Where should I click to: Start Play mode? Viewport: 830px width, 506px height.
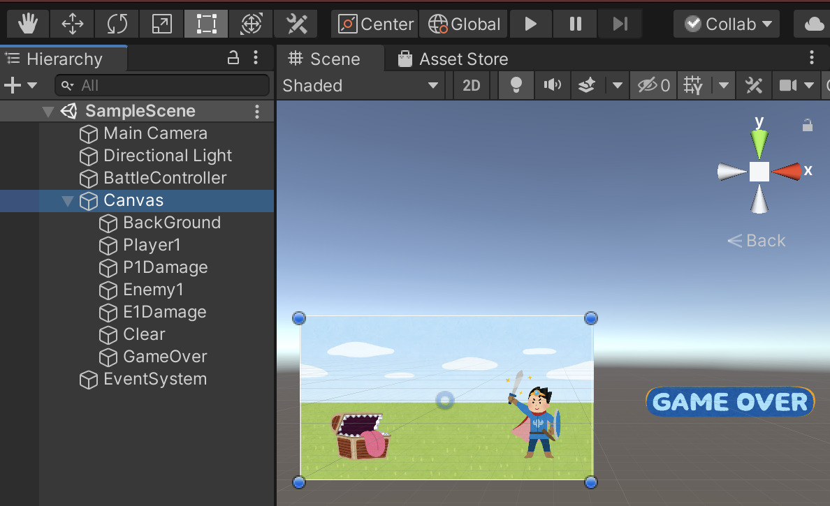[531, 24]
